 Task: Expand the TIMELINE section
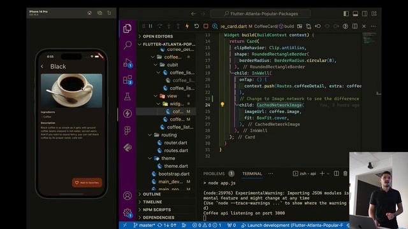pos(166,202)
